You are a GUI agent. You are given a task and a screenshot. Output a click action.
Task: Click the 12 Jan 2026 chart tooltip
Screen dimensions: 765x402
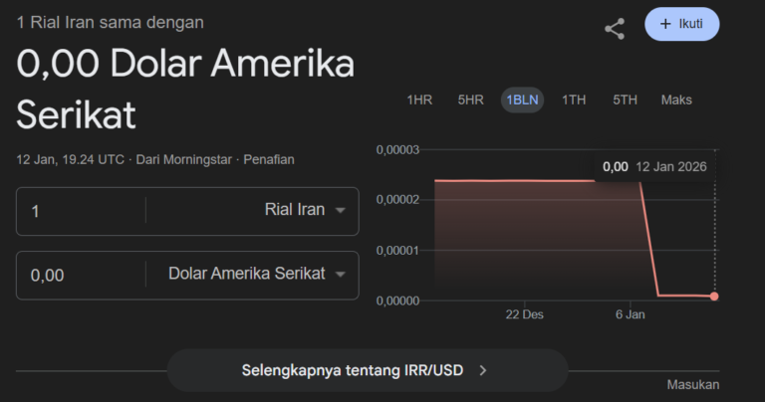[654, 166]
